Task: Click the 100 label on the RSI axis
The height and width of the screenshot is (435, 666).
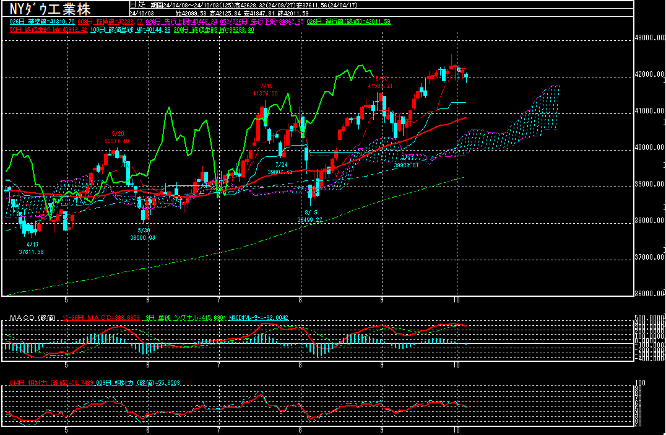Action: (639, 383)
